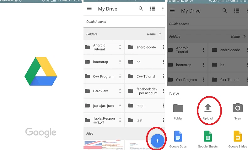Open test folder
Viewport: 248px width, 150px height.
[145, 120]
